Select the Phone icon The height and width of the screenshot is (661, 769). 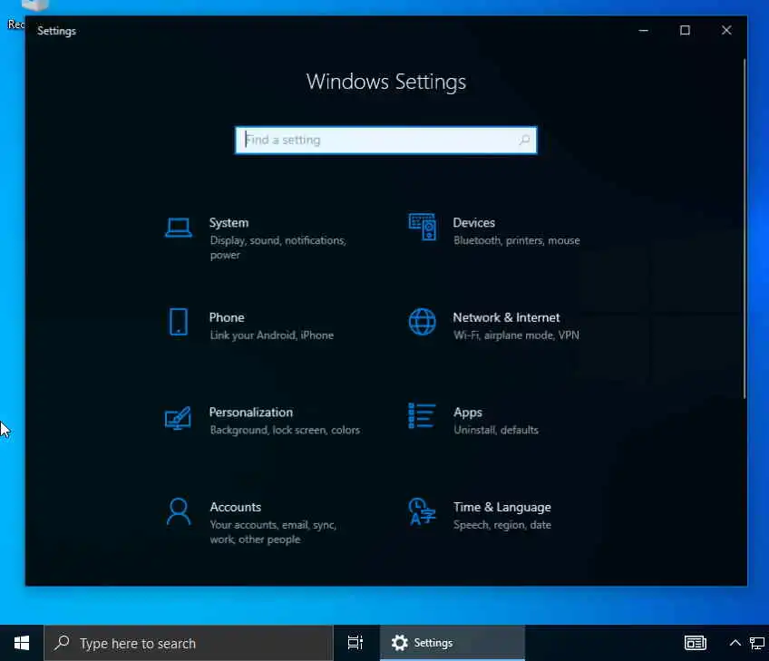pyautogui.click(x=179, y=322)
